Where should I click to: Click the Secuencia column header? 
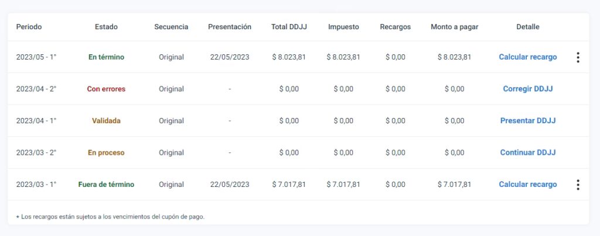pos(171,27)
